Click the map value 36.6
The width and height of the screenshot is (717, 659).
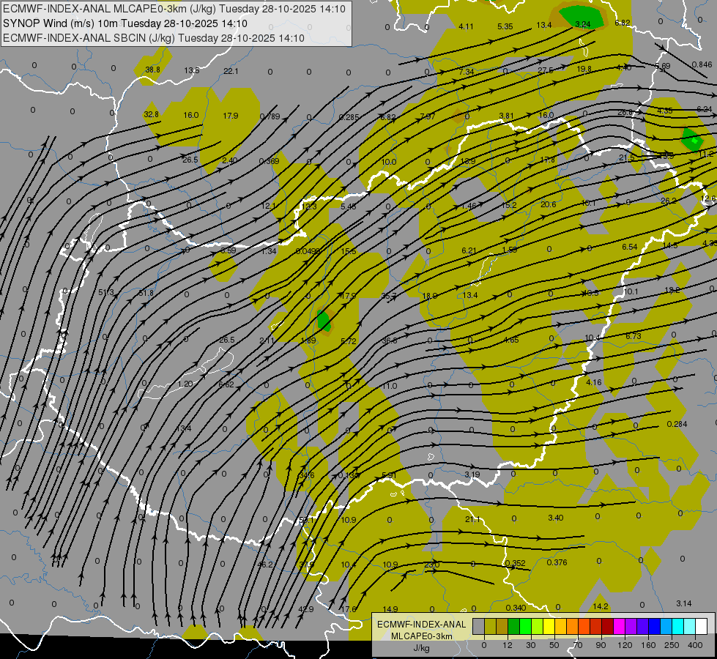point(390,340)
